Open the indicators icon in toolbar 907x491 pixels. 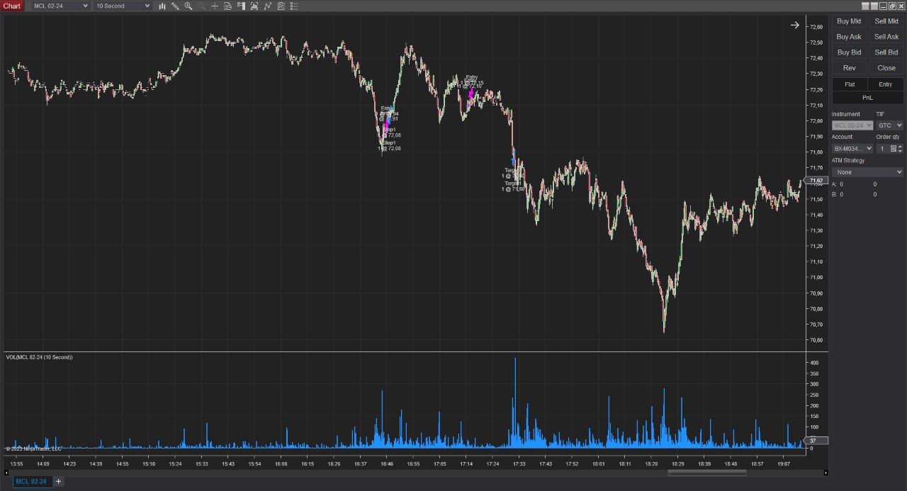[267, 6]
